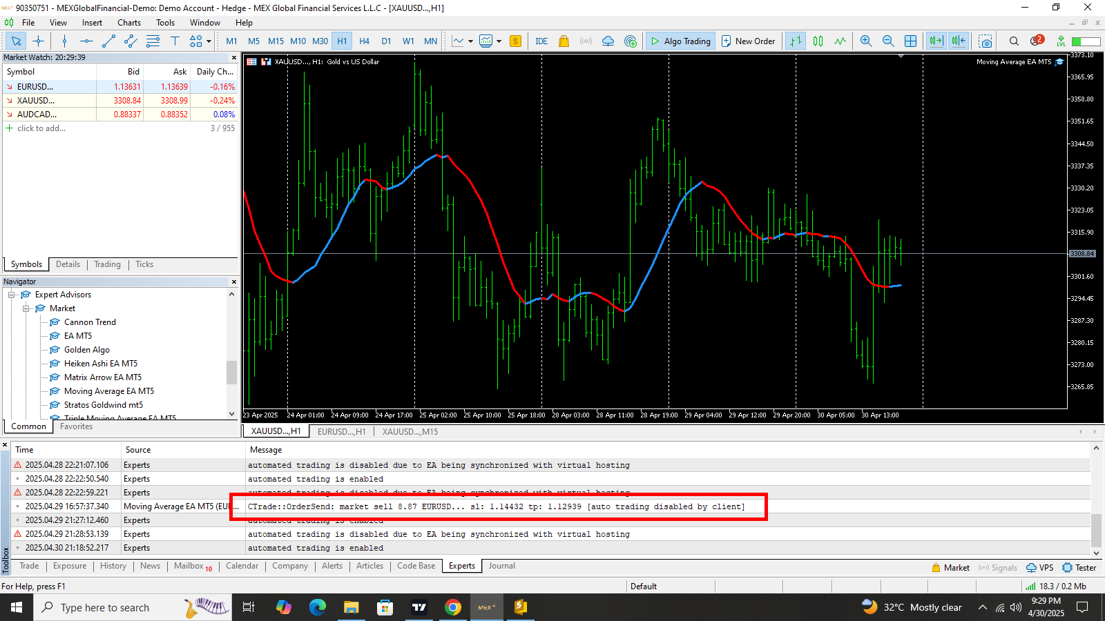Click the New Order button
The width and height of the screenshot is (1105, 621).
(748, 41)
